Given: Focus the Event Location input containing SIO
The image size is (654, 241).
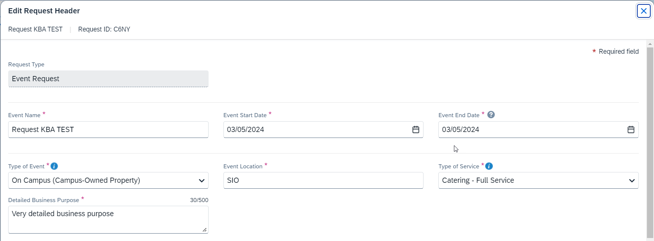Looking at the screenshot, I should coord(323,181).
